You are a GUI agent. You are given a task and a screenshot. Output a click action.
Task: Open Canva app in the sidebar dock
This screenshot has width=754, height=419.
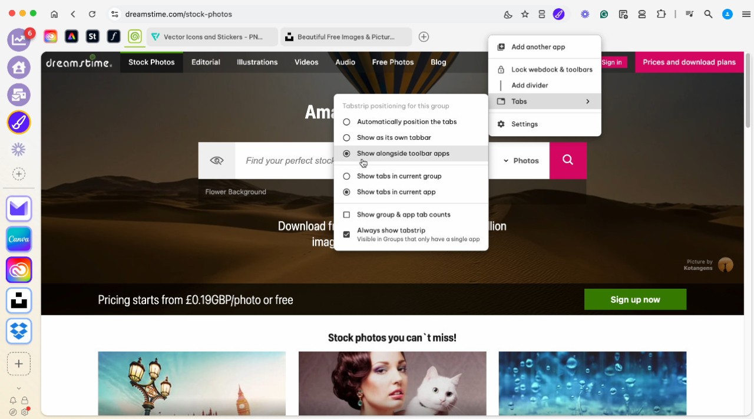[19, 239]
